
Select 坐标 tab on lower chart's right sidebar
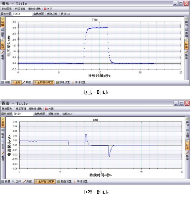click(x=187, y=145)
